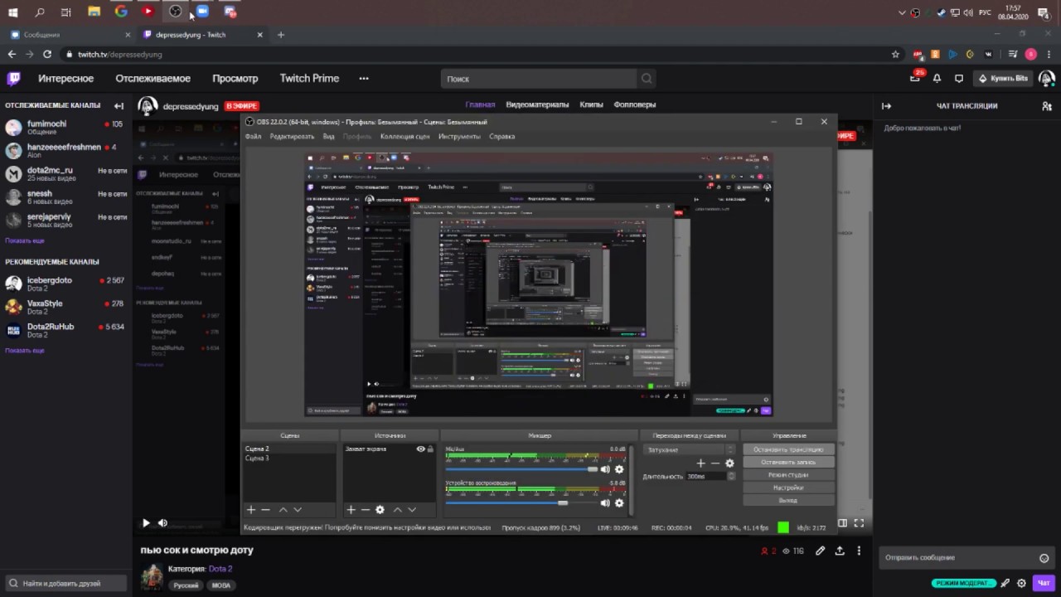Viewport: 1061px width, 597px height.
Task: Remove scene with minus in OBS Scenes
Action: pyautogui.click(x=265, y=510)
